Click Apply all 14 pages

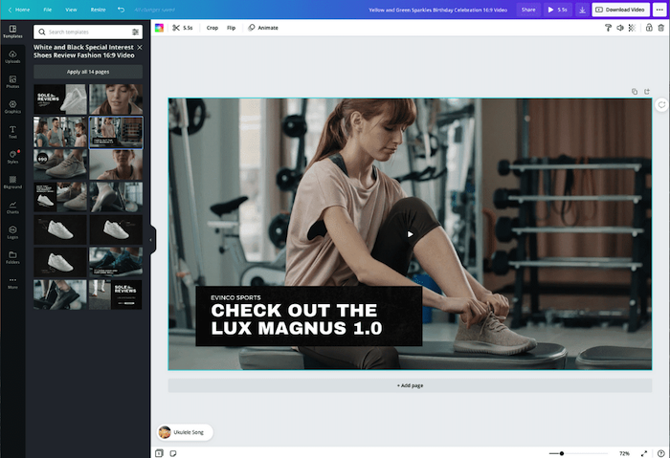[88, 72]
